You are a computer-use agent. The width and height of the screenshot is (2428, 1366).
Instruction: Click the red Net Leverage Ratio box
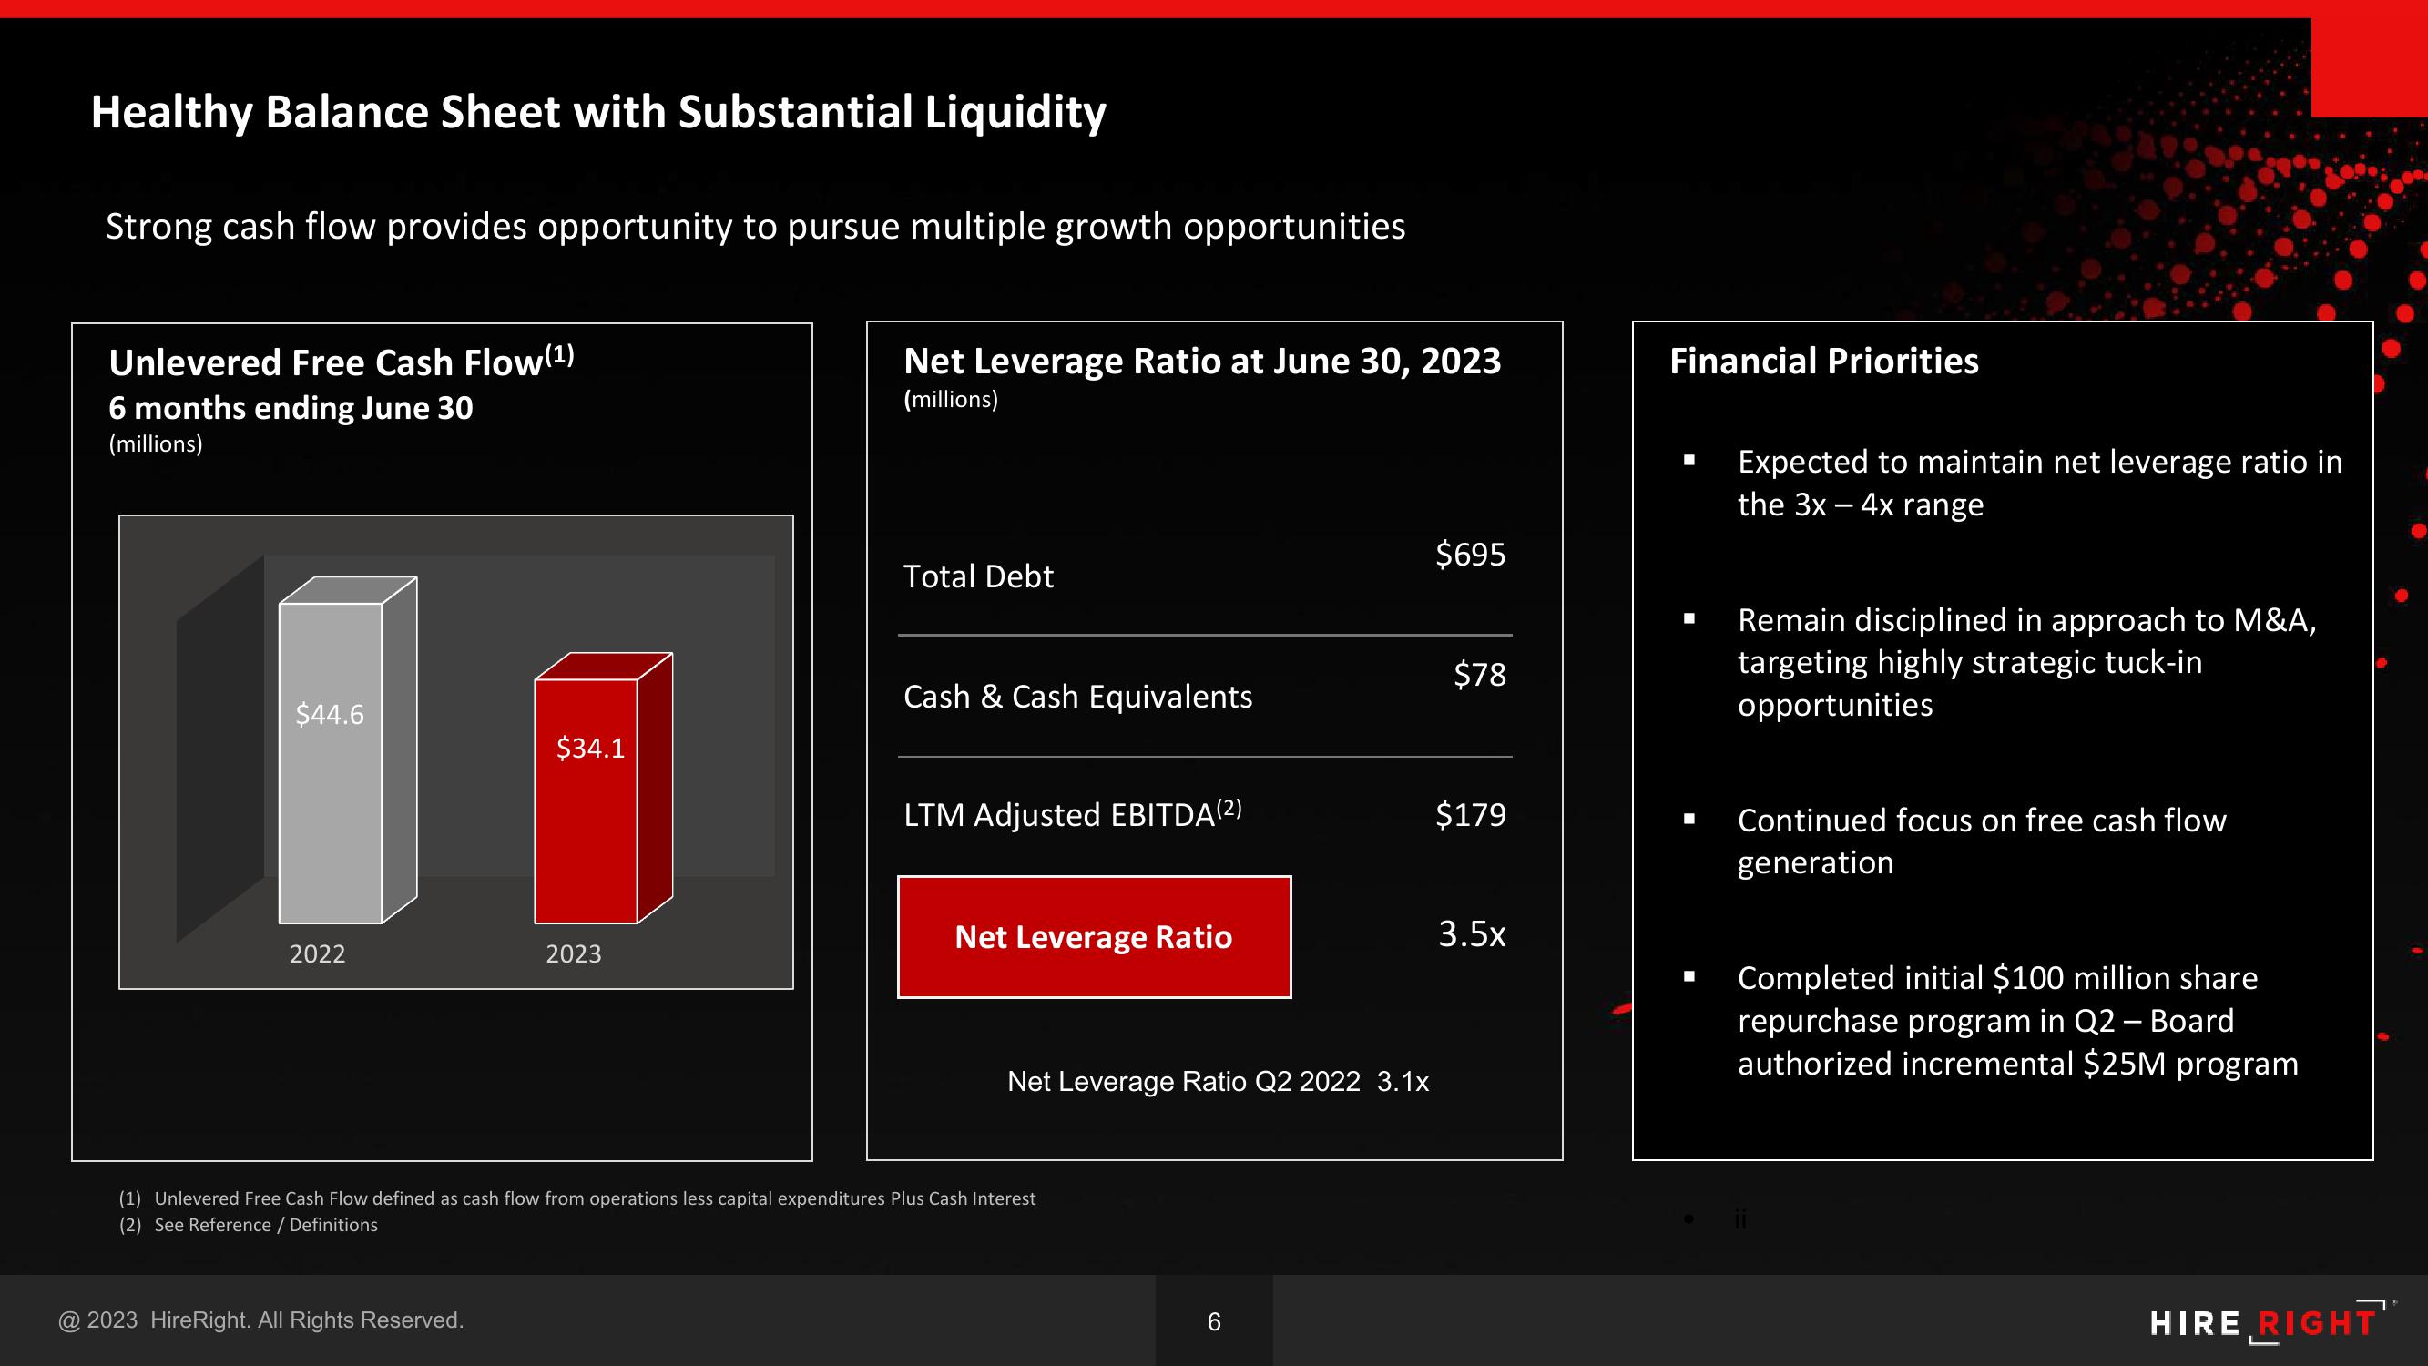coord(1095,937)
